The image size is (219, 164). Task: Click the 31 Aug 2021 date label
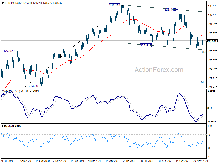(165, 161)
